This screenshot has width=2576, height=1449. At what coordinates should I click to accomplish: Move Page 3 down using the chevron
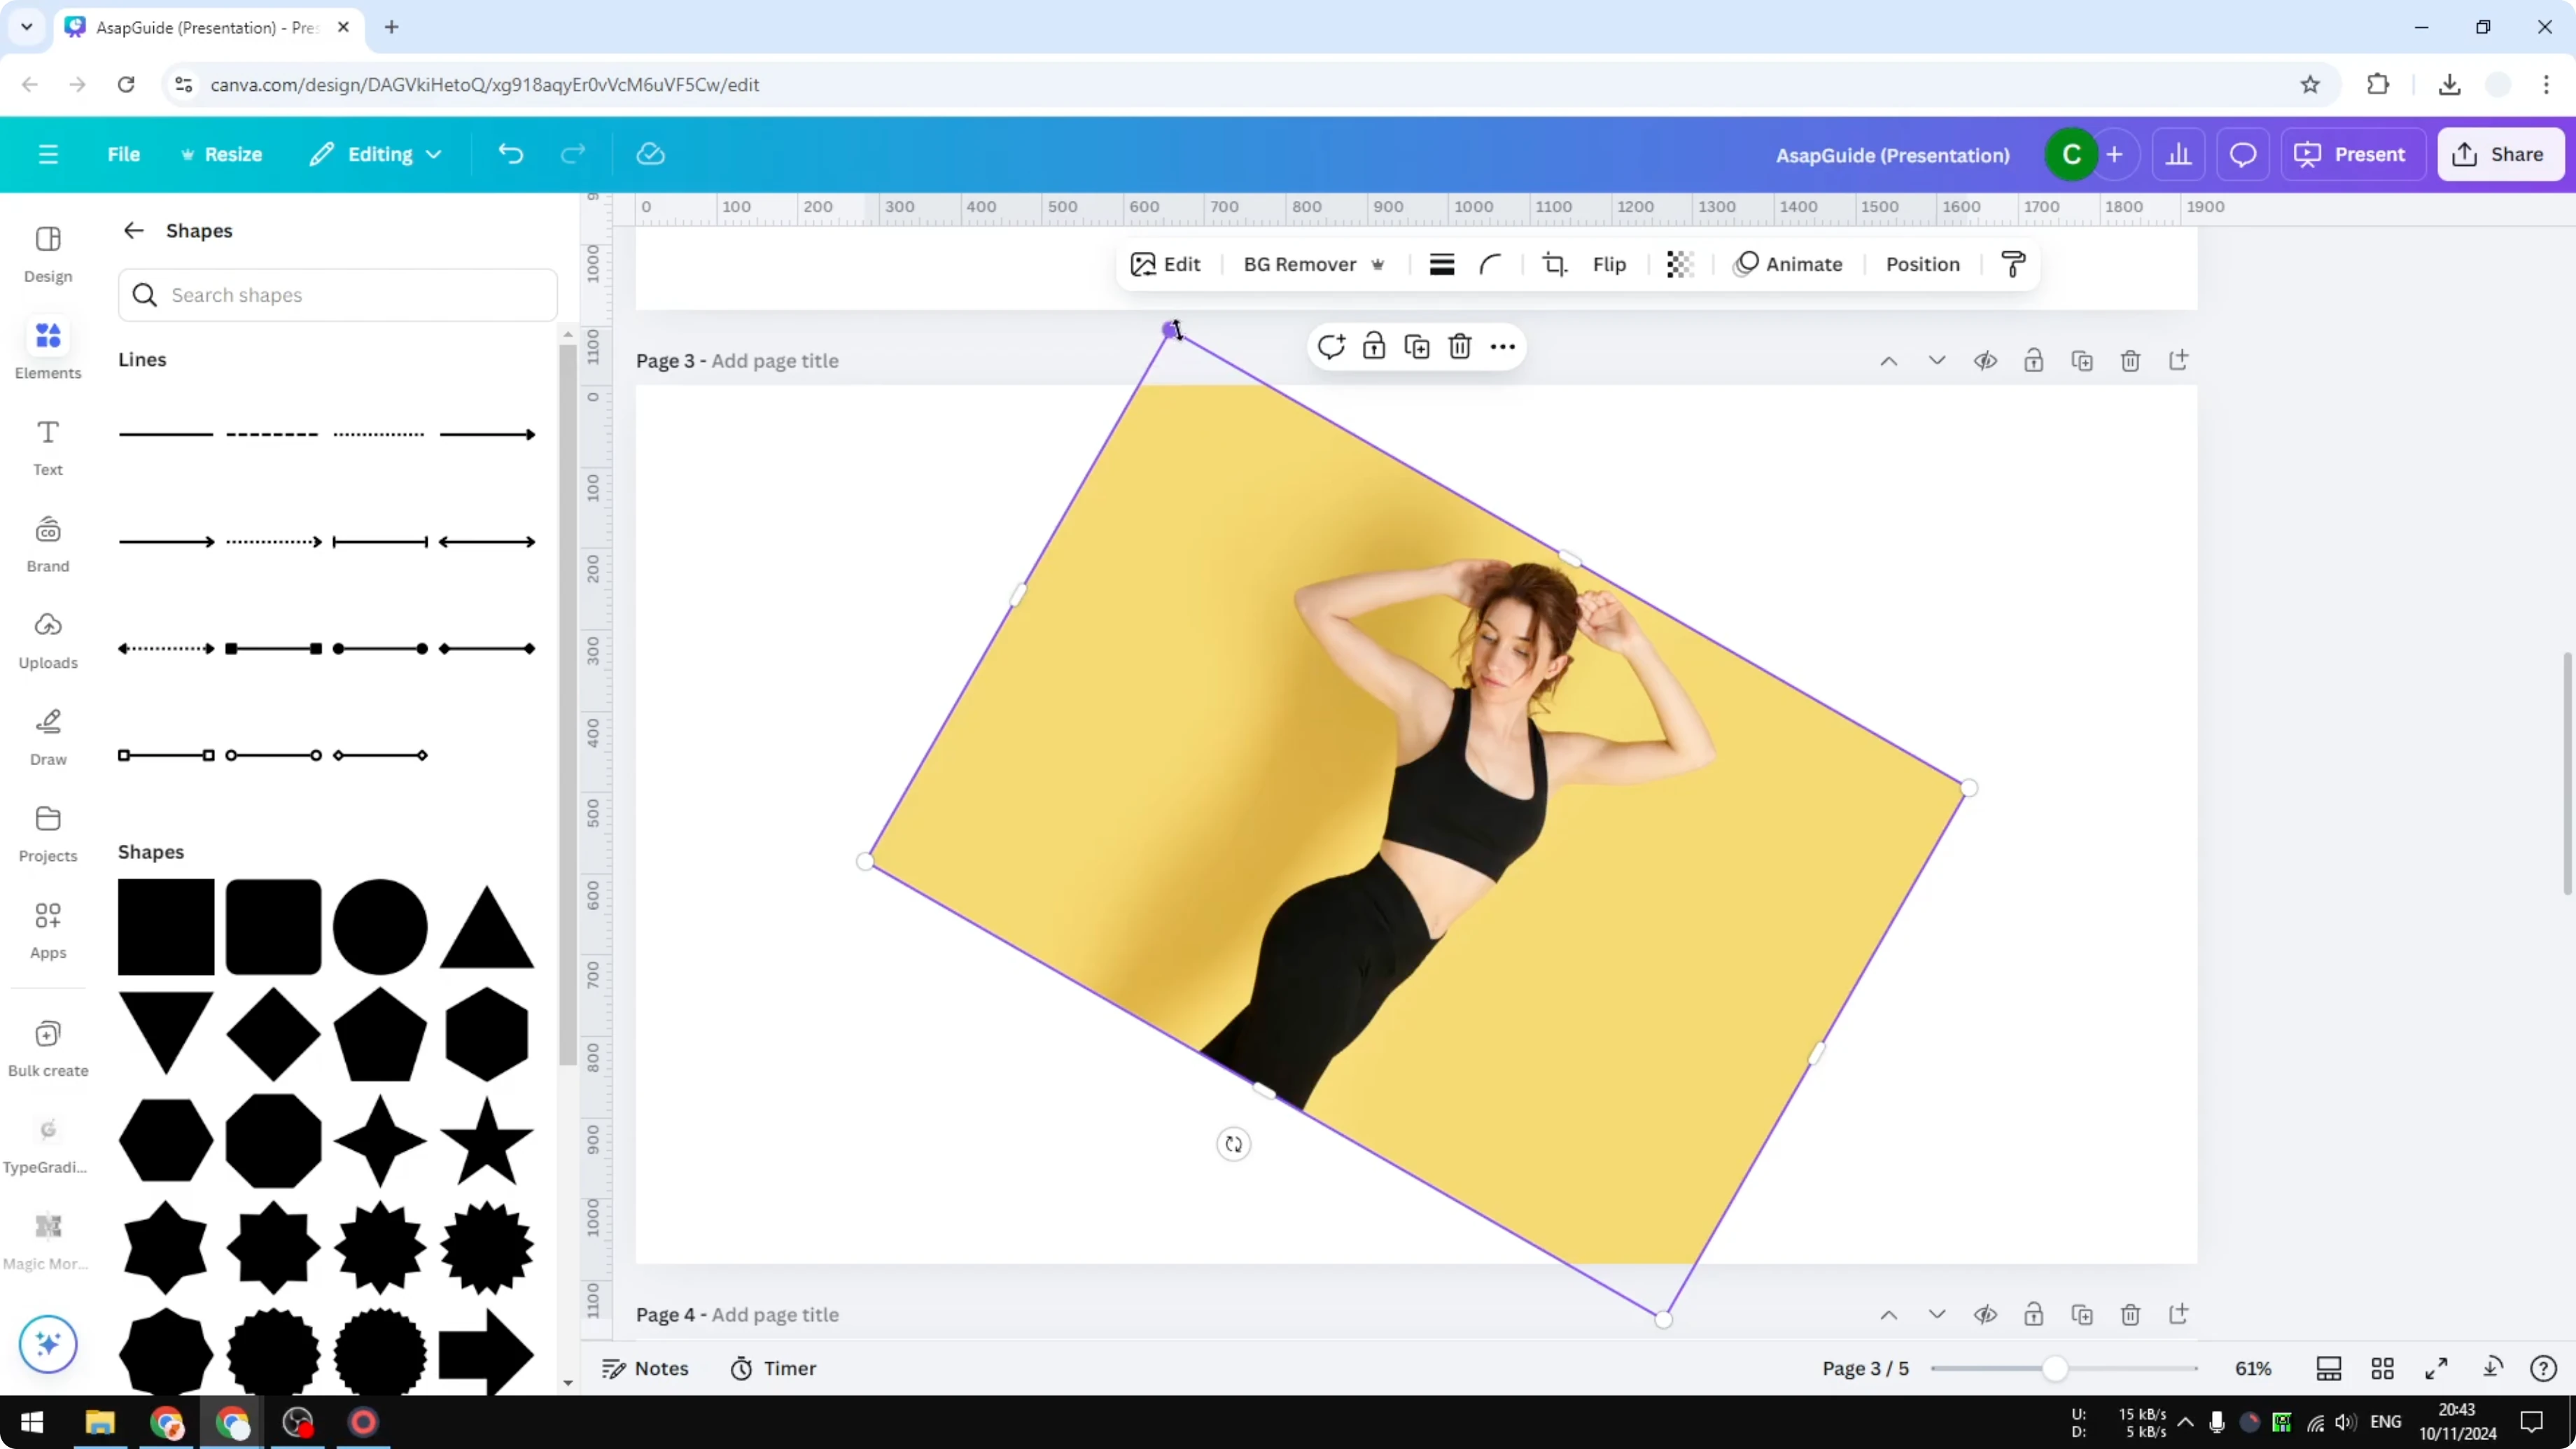click(1937, 361)
